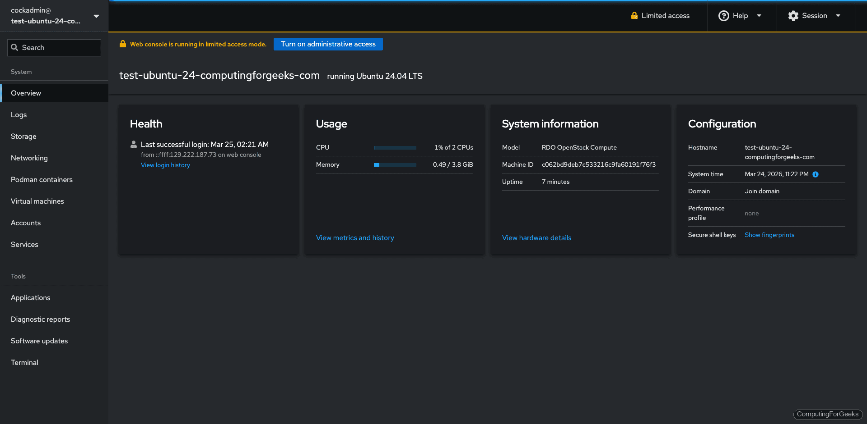
Task: Open View hardware details
Action: 536,237
